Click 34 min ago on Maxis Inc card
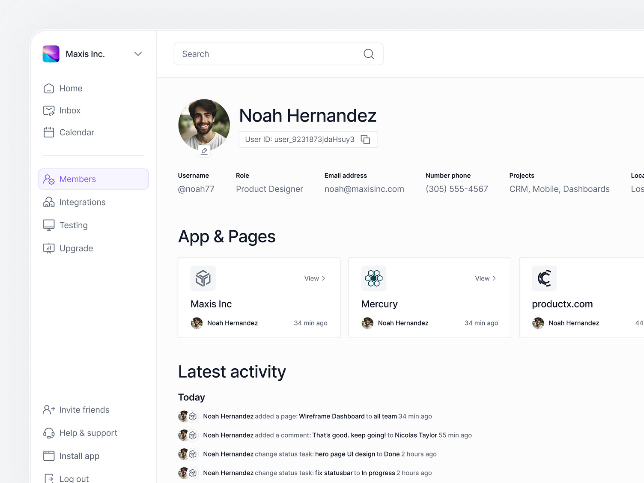 point(310,323)
